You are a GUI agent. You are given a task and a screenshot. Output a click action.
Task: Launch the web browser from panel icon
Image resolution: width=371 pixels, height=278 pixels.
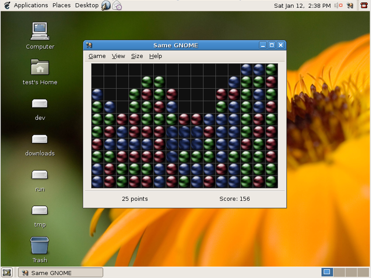coord(106,6)
